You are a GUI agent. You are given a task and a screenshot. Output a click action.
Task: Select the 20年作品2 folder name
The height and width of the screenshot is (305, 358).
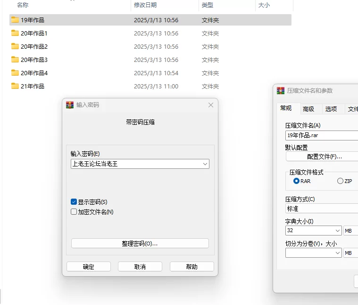point(34,46)
